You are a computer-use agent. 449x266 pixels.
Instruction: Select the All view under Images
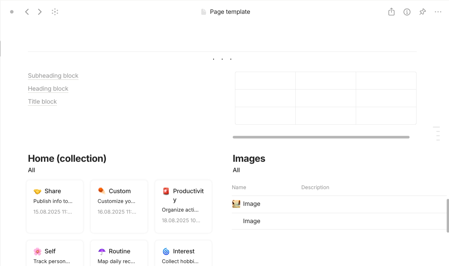pos(236,170)
